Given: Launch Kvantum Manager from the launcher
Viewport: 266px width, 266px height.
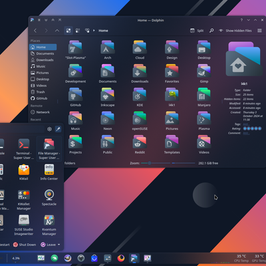Looking at the screenshot, I should 49,225.
